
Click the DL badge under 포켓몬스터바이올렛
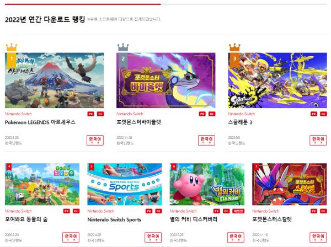pyautogui.click(x=212, y=114)
